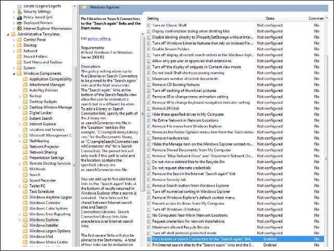The image size is (334, 251).
Task: Click policy icon for Remove DFS tab
Action: click(149, 108)
